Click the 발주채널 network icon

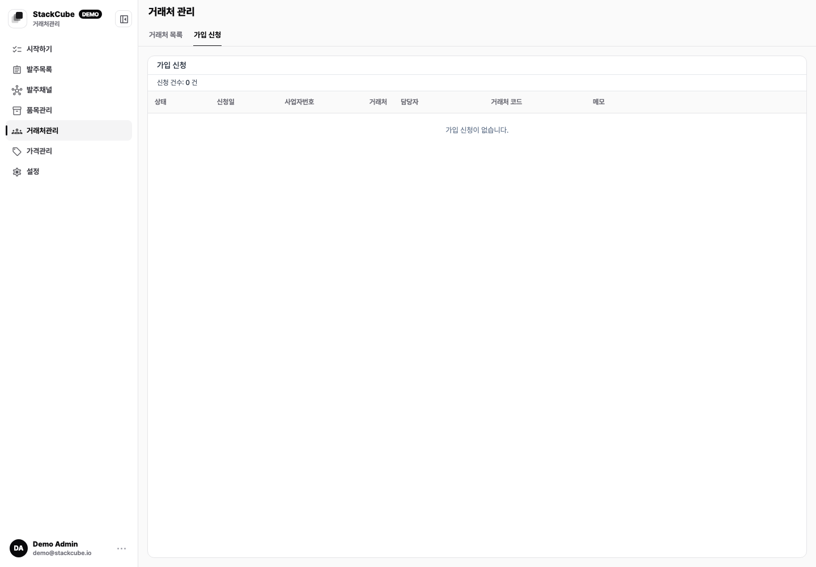click(x=17, y=90)
